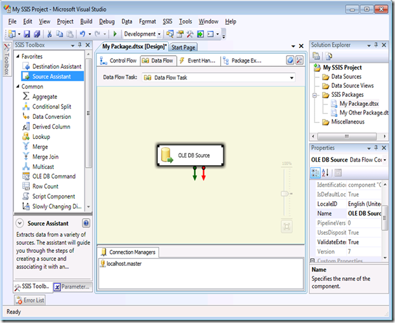
Task: Toggle pin on the Solution Explorer panel
Action: point(376,45)
